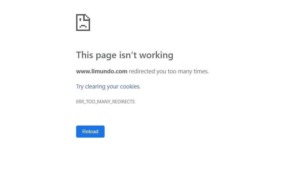This screenshot has width=285, height=171.
Task: Click the folded corner of the sad document icon
Action: click(87, 17)
